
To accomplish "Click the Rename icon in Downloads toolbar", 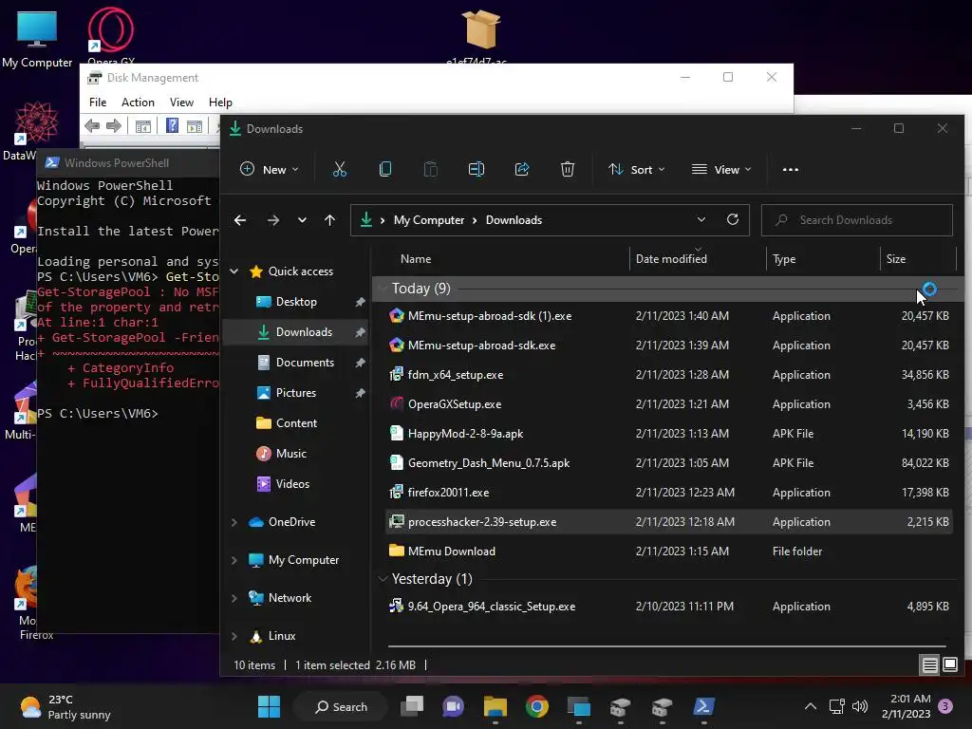I will coord(477,169).
